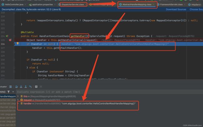This screenshot has height=127, width=203.
Task: Close the AbstractHandlerMapping.class tab
Action: (154, 5)
